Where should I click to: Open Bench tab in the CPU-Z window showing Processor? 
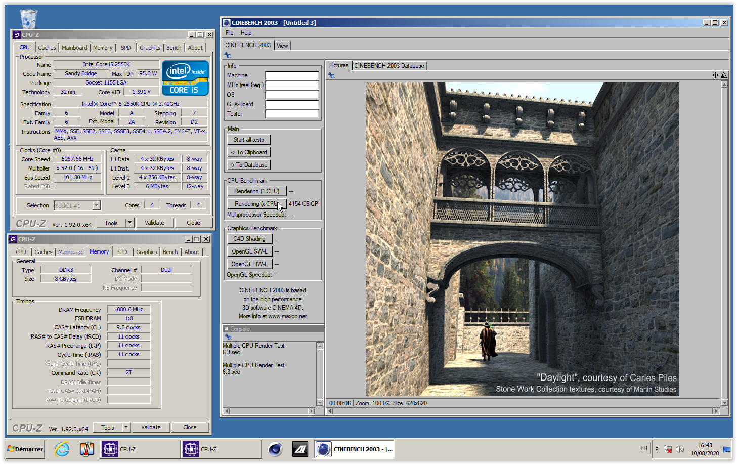[x=174, y=48]
